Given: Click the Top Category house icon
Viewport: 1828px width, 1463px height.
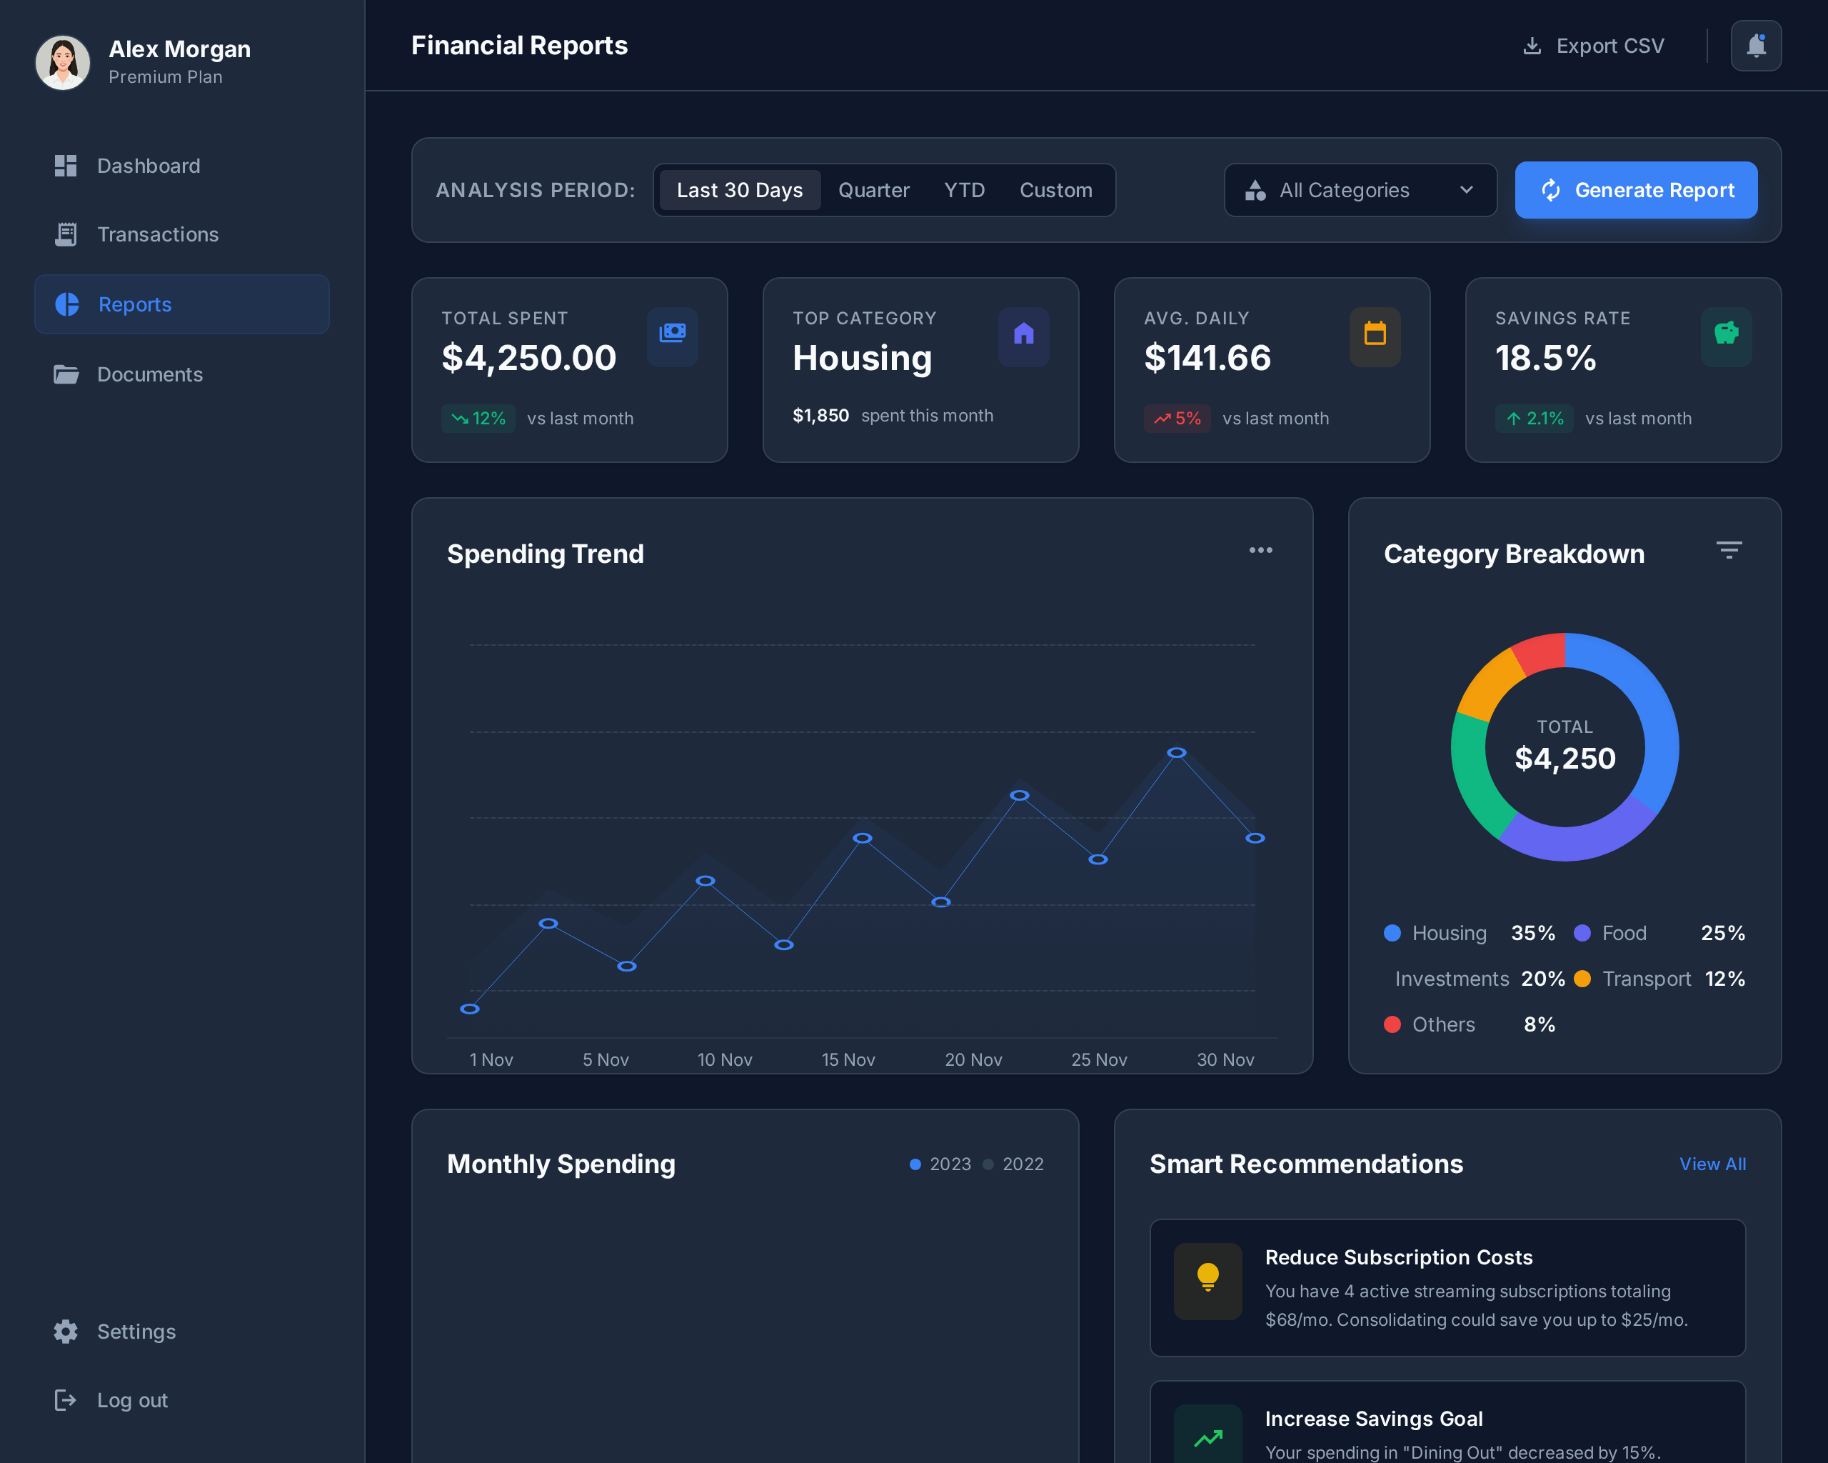Looking at the screenshot, I should [x=1023, y=334].
